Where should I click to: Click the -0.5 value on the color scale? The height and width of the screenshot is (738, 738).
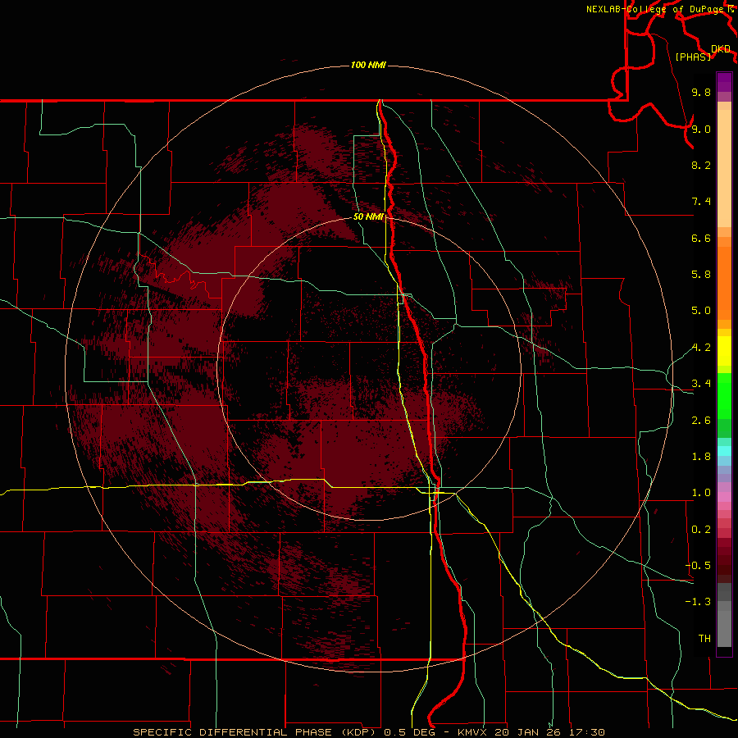698,566
